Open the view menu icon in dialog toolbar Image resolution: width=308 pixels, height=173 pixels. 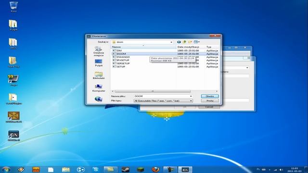pyautogui.click(x=196, y=42)
